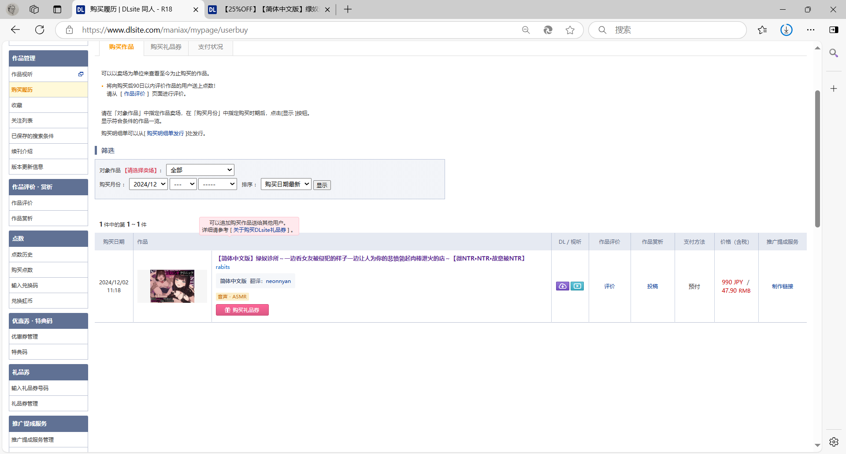Viewport: 846px width, 454px height.
Task: Open the favorites list icon
Action: tap(762, 30)
